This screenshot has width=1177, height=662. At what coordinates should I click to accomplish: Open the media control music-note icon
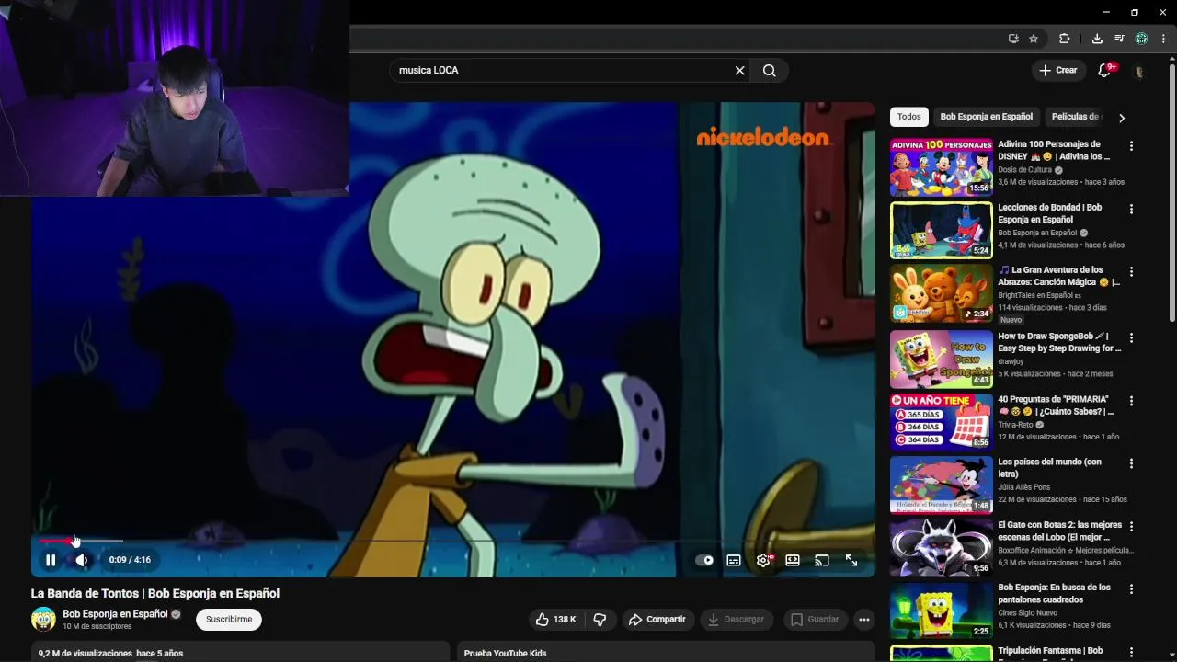click(x=1119, y=39)
